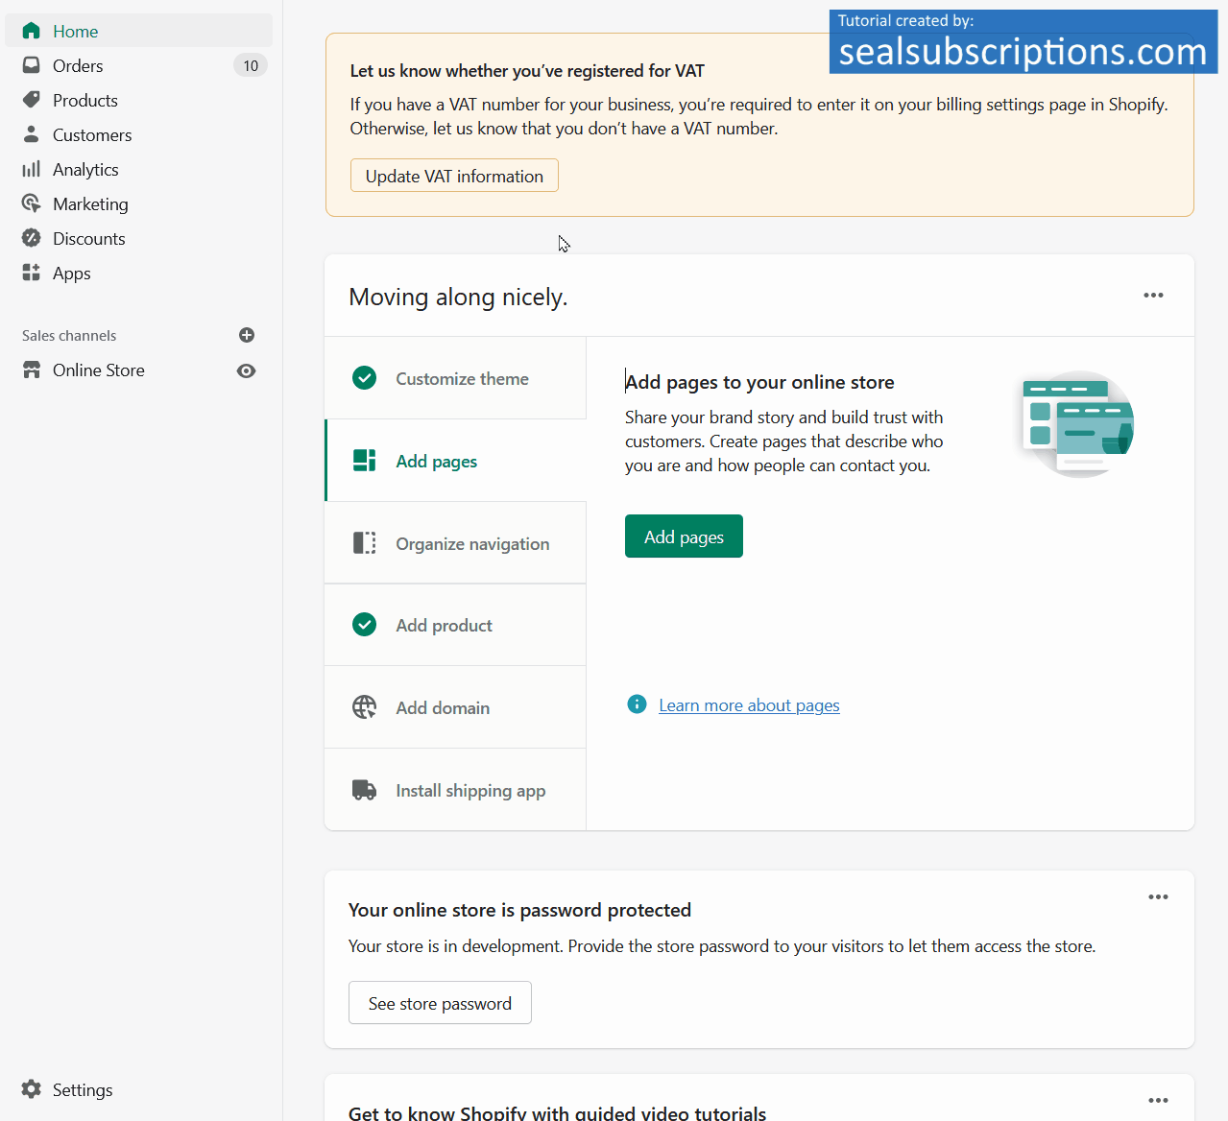Click the Home house icon in sidebar
The image size is (1228, 1121).
point(32,31)
